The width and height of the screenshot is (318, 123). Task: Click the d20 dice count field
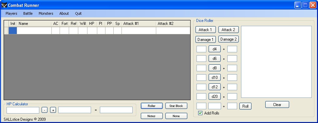pos(201,97)
